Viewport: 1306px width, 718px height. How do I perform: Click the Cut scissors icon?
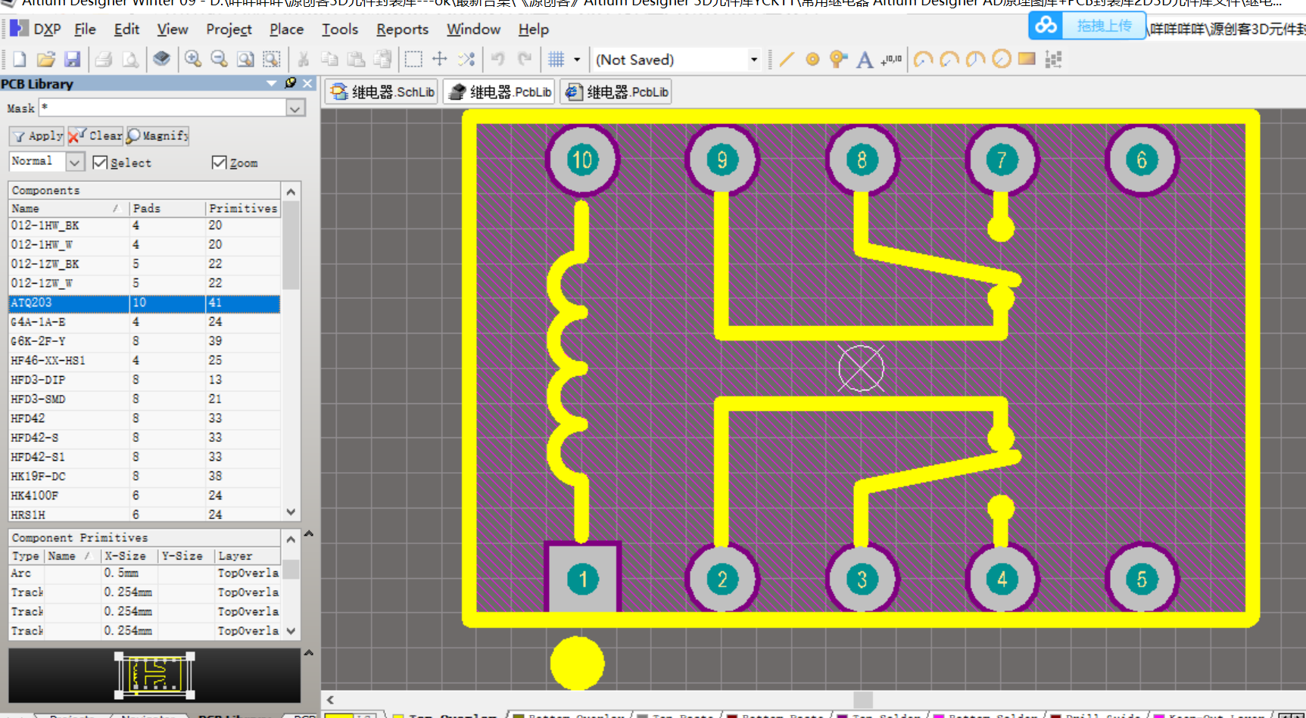303,59
